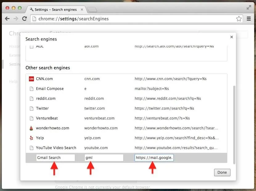Select the wonderhowto.com entry name

[53, 128]
